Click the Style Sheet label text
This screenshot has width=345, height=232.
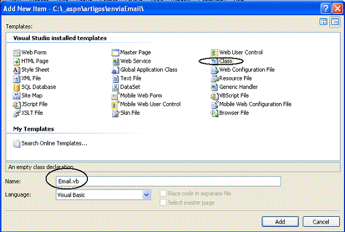tap(36, 70)
